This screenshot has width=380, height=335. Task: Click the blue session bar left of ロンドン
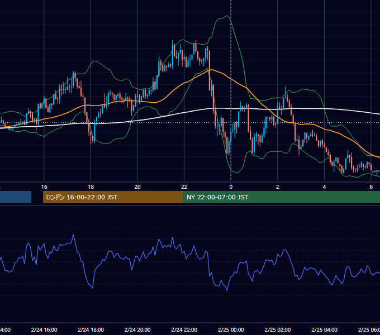16,197
